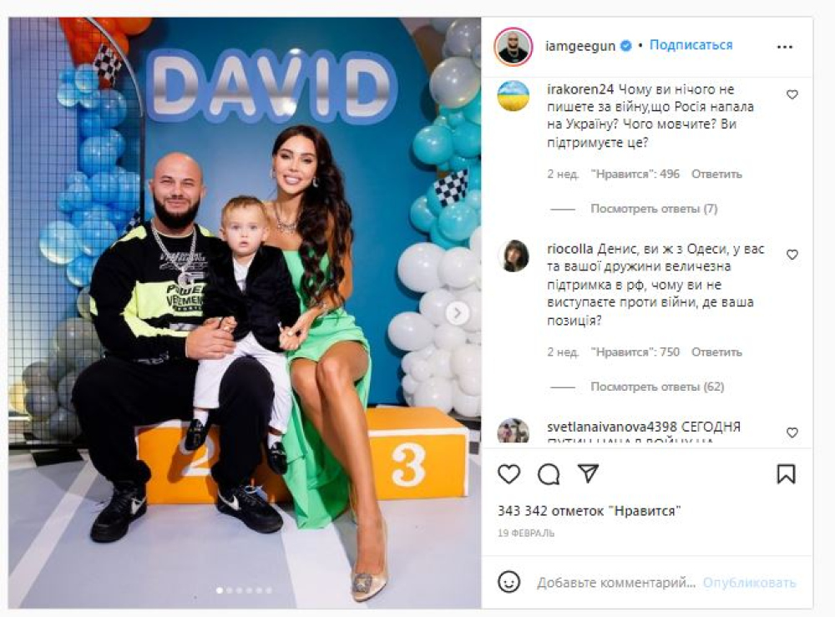Like the post with the heart icon
835x617 pixels.
(509, 473)
